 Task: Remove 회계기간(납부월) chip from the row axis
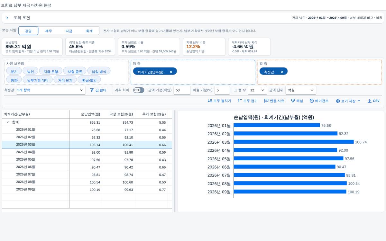171,72
